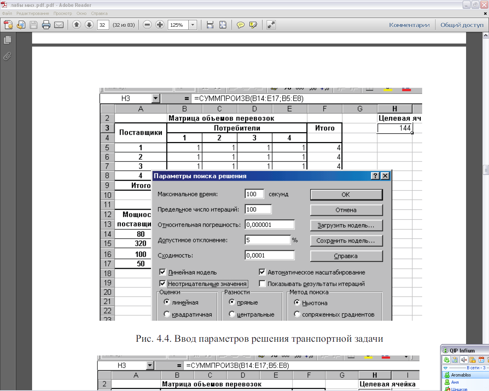489x391 pixels.
Task: Toggle the sound mute icon in QIP Infium
Action: pos(464,360)
